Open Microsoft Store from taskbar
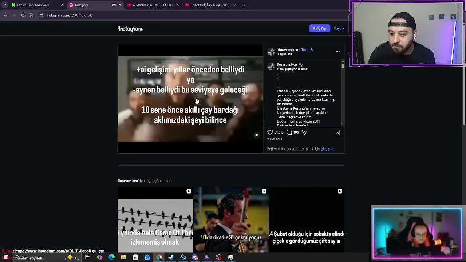 click(135, 257)
